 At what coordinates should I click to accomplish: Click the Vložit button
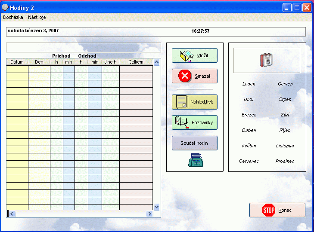point(195,55)
